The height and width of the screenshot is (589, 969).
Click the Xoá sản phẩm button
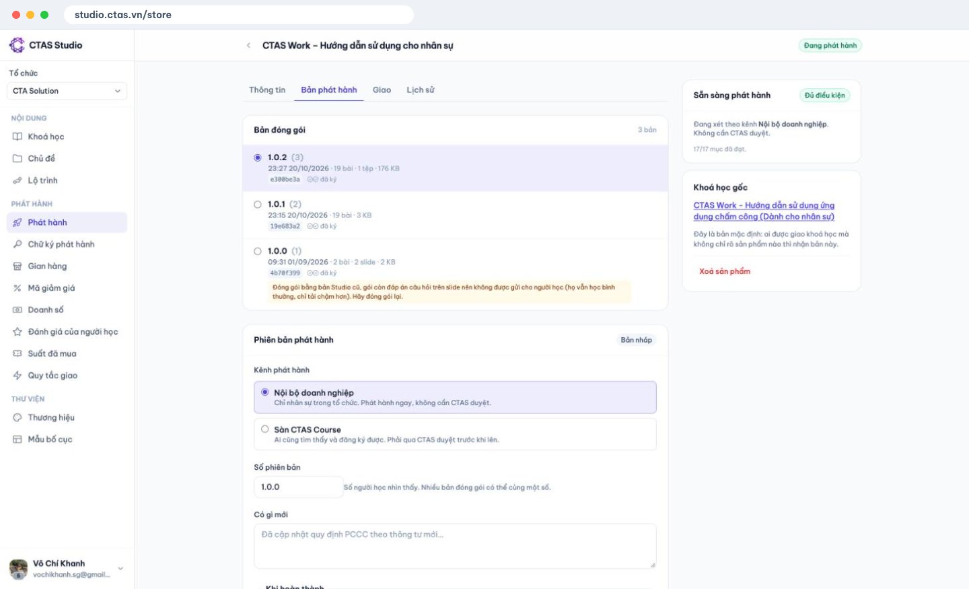click(x=725, y=271)
